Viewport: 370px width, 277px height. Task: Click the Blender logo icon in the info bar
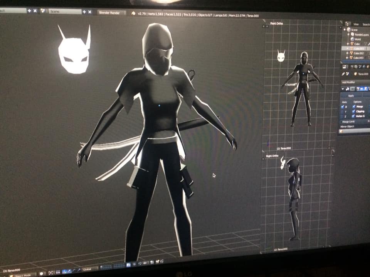tap(133, 13)
